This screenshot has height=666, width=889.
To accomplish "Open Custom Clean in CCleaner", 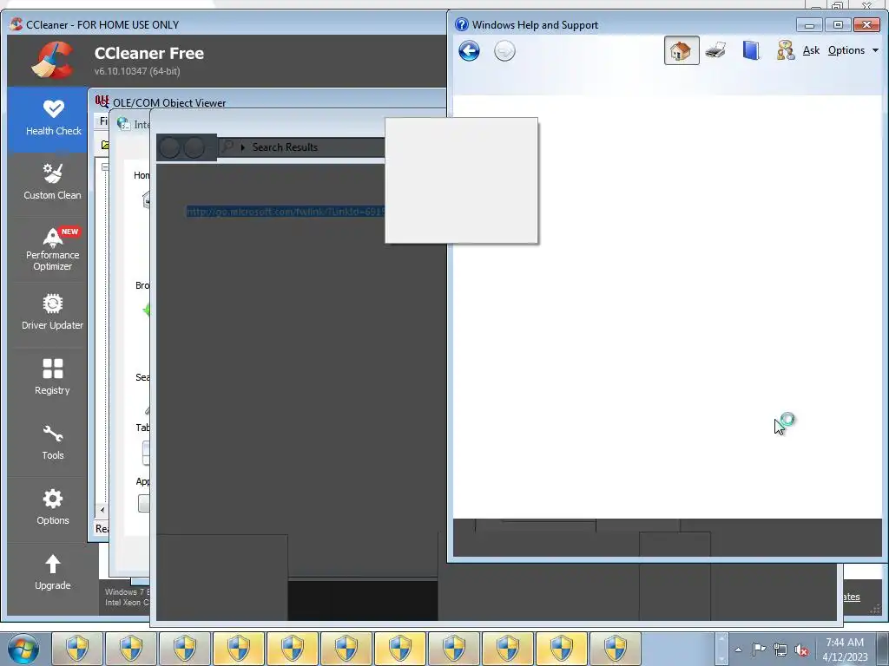I will point(53,182).
